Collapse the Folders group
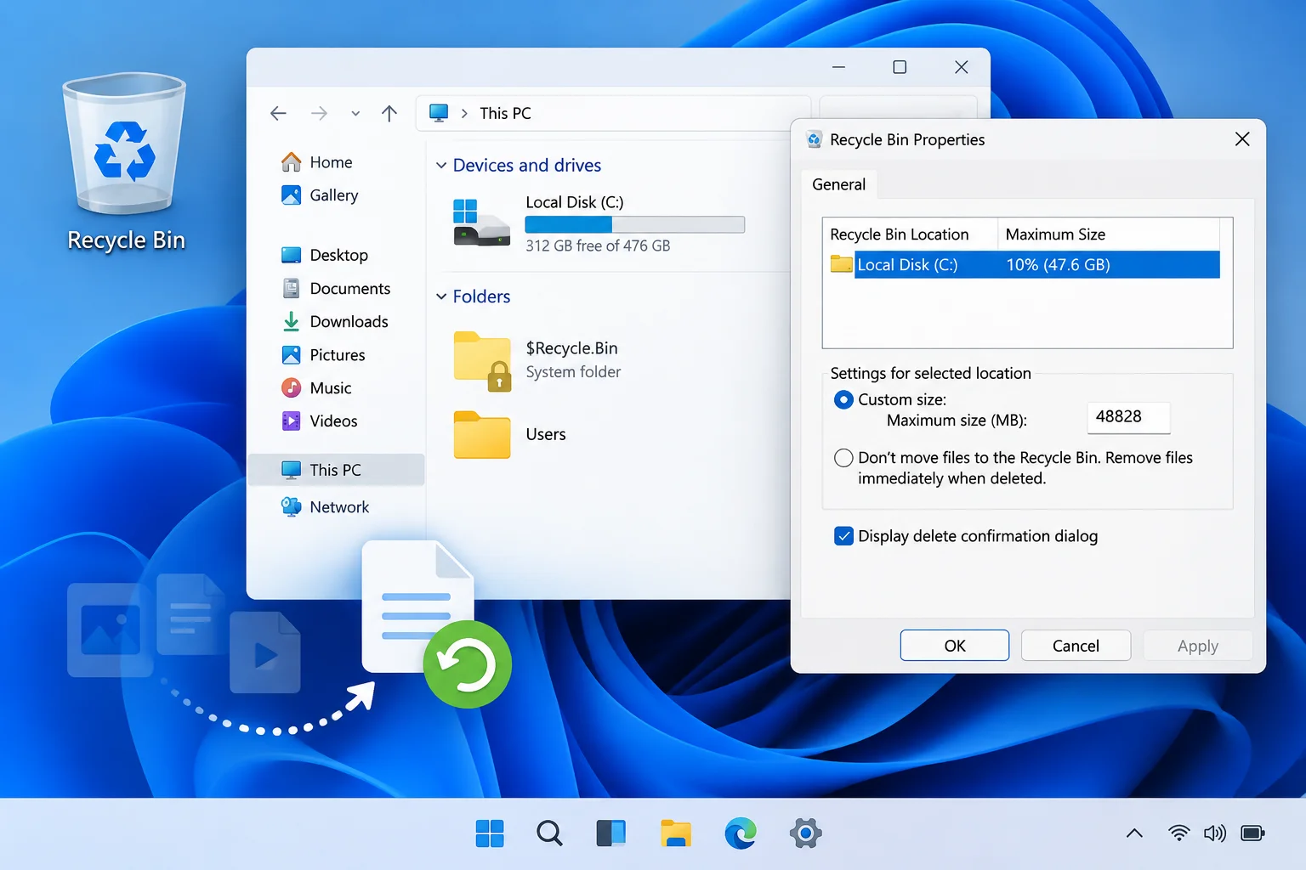 pyautogui.click(x=441, y=297)
